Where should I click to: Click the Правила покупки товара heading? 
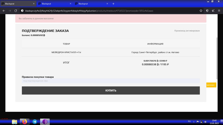coord(38,77)
